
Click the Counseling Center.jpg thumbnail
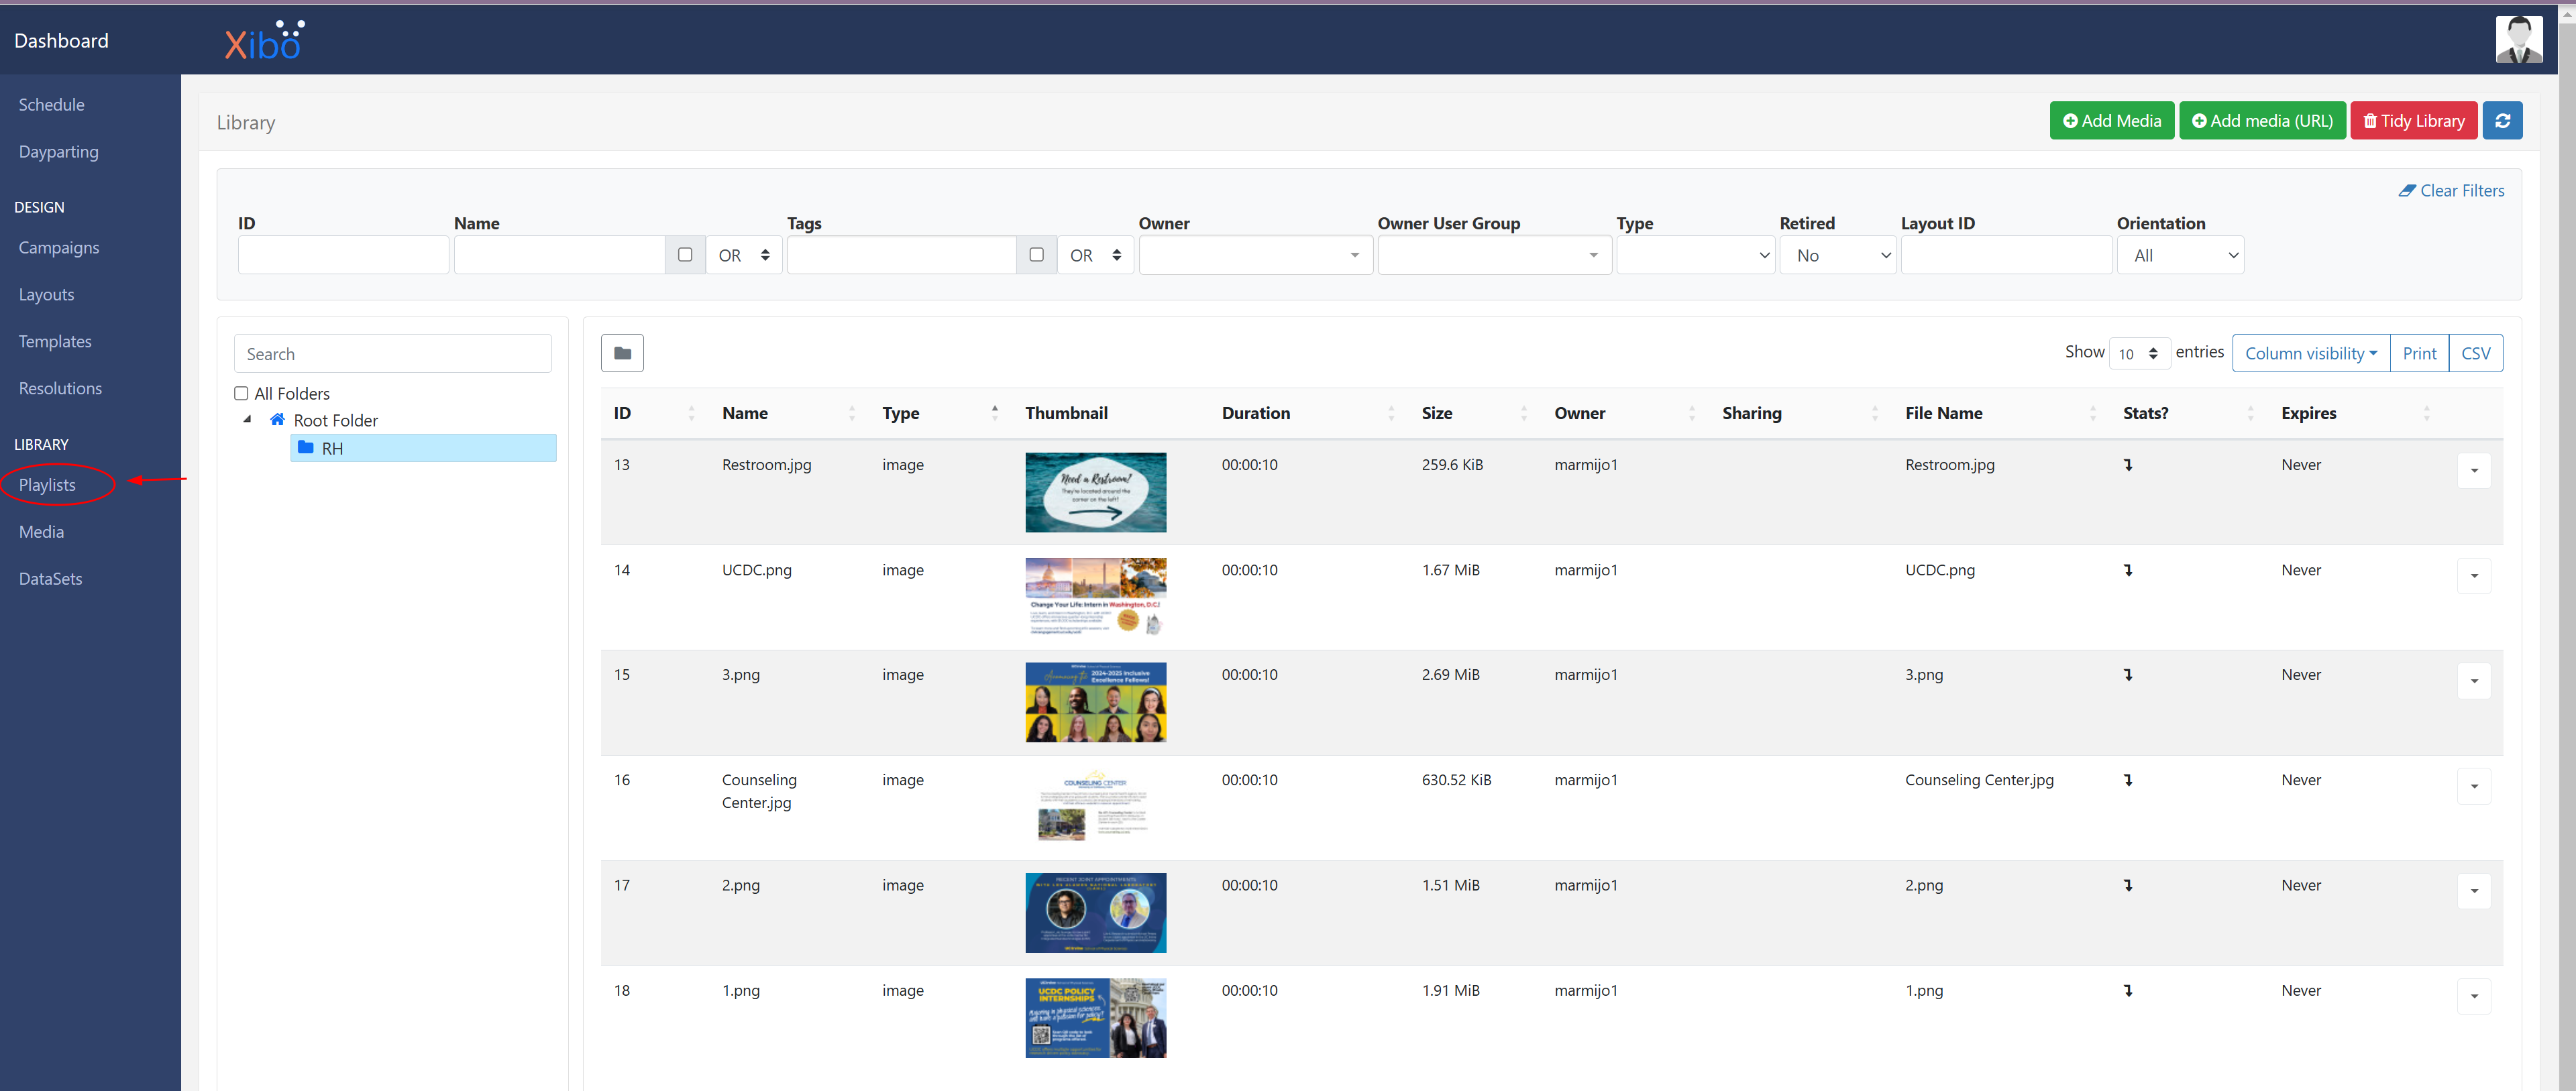click(x=1095, y=807)
